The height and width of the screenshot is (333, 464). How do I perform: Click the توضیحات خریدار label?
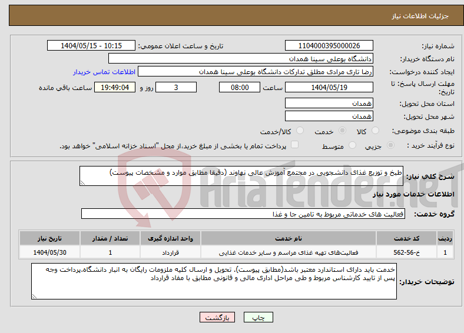[427, 282]
